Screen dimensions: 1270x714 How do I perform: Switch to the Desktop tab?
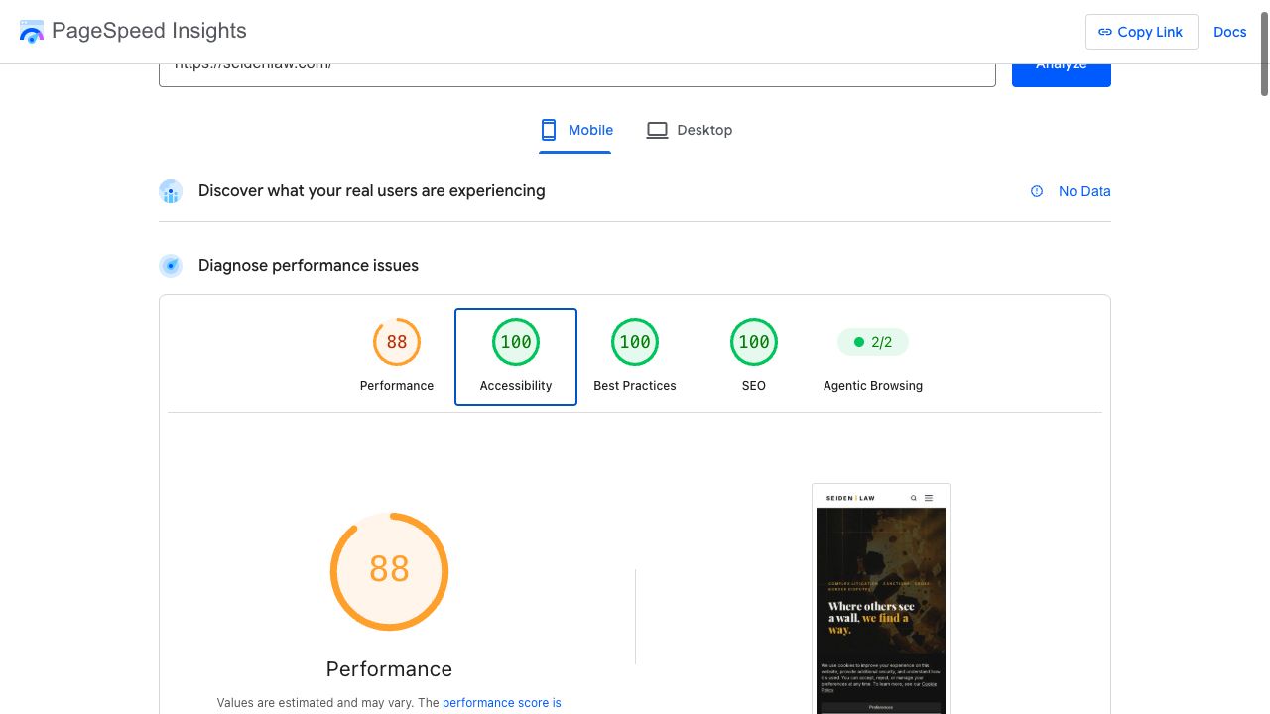click(x=690, y=130)
